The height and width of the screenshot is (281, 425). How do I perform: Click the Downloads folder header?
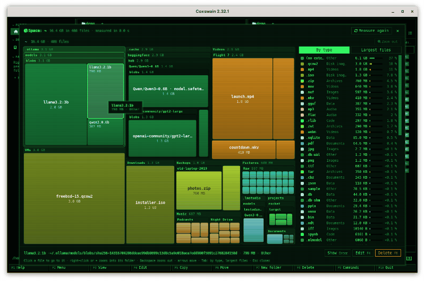coord(150,163)
